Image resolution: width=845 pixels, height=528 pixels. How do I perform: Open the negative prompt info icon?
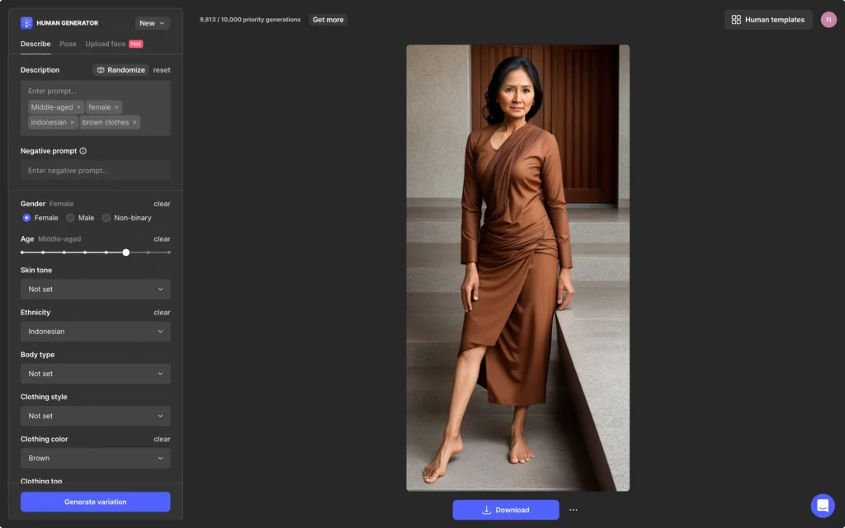click(x=83, y=151)
